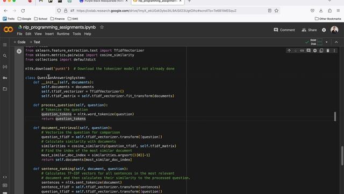Show tracking protection shield info
344x194 pixels.
coord(59,11)
